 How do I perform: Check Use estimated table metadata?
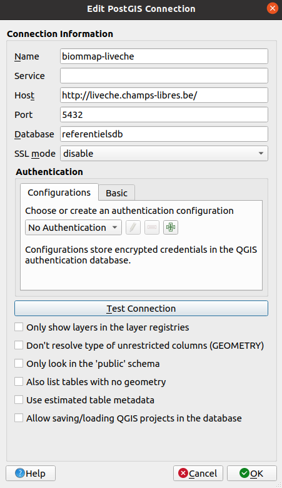point(19,400)
